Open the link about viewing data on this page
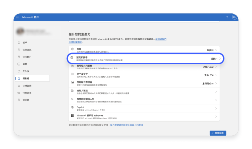 coord(127,125)
